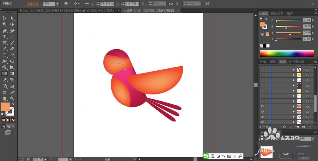Screen dimensions: 318x161
Task: Click the 不透明度 link in control bar
Action: tap(34, 4)
